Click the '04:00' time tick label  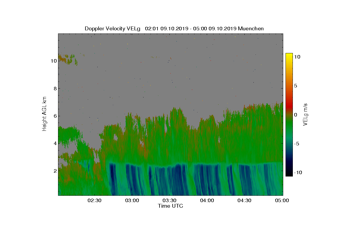pyautogui.click(x=207, y=201)
